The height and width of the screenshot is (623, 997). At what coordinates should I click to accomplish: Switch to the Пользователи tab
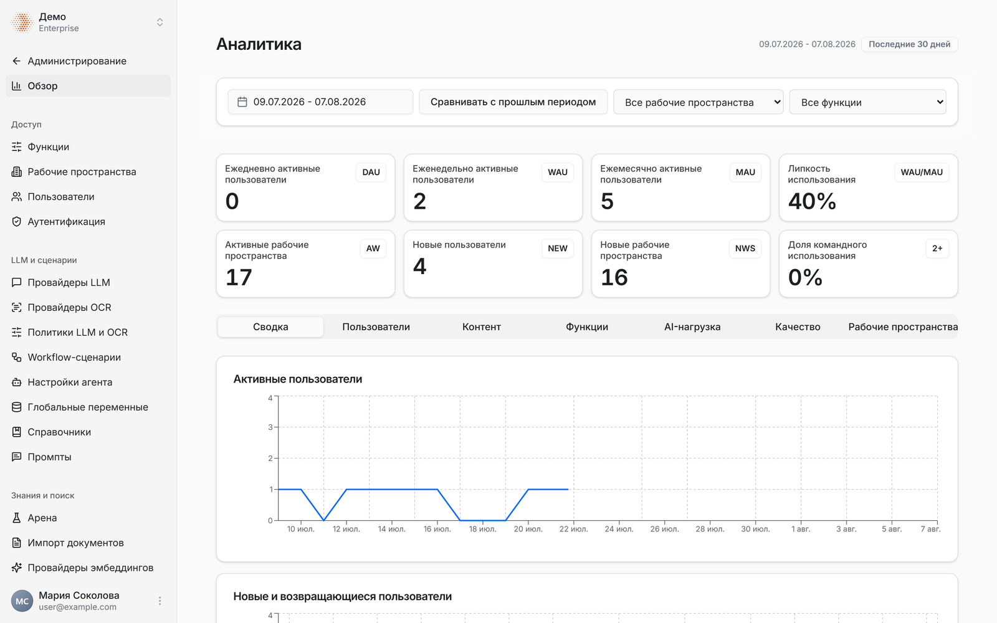[x=376, y=327]
